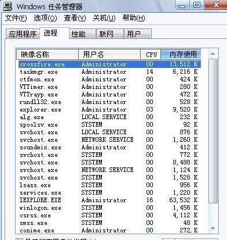The width and height of the screenshot is (227, 240).
Task: Click the process list scrollbar thumb
Action: pyautogui.click(x=213, y=131)
